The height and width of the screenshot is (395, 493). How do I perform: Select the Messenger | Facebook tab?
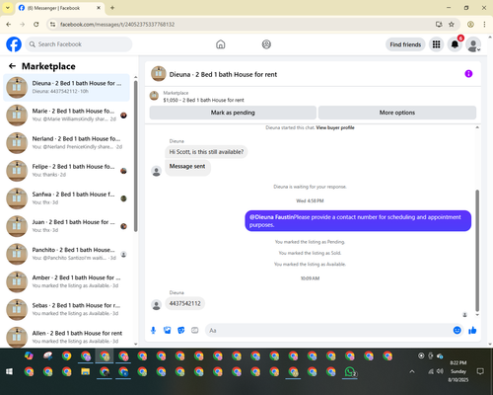pos(59,8)
